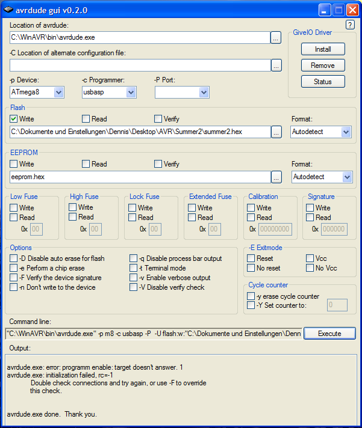Minimize the avrdude gui window

coord(325,10)
